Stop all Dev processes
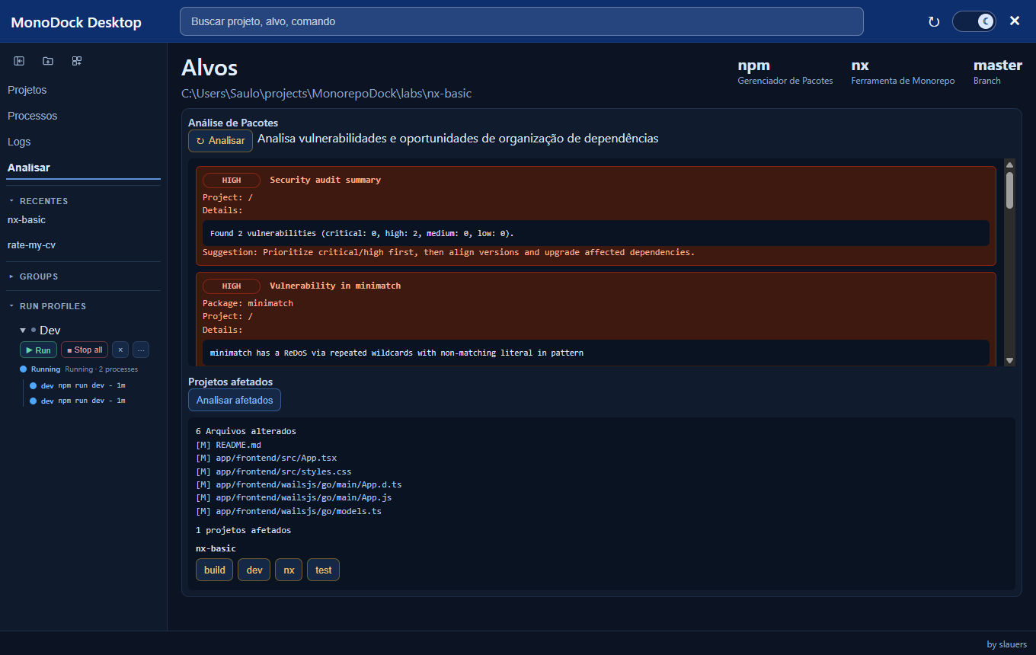Screen dimensions: 1036x655 pyautogui.click(x=85, y=350)
